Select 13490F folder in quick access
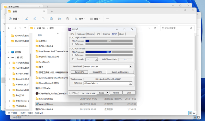 (20, 41)
